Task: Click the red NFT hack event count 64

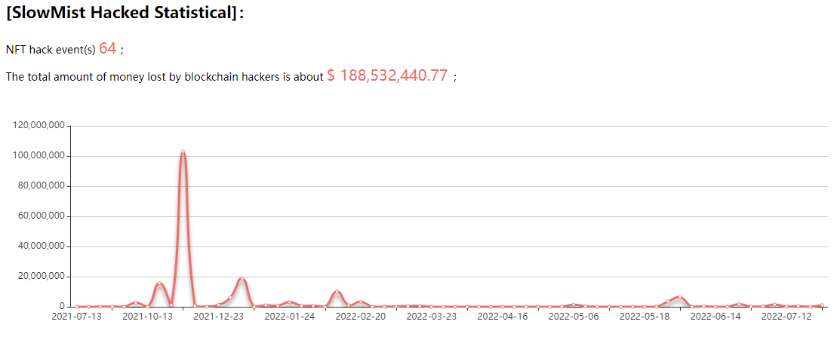Action: coord(107,48)
